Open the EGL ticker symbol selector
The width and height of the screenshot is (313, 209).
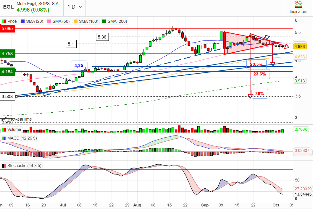pyautogui.click(x=8, y=7)
